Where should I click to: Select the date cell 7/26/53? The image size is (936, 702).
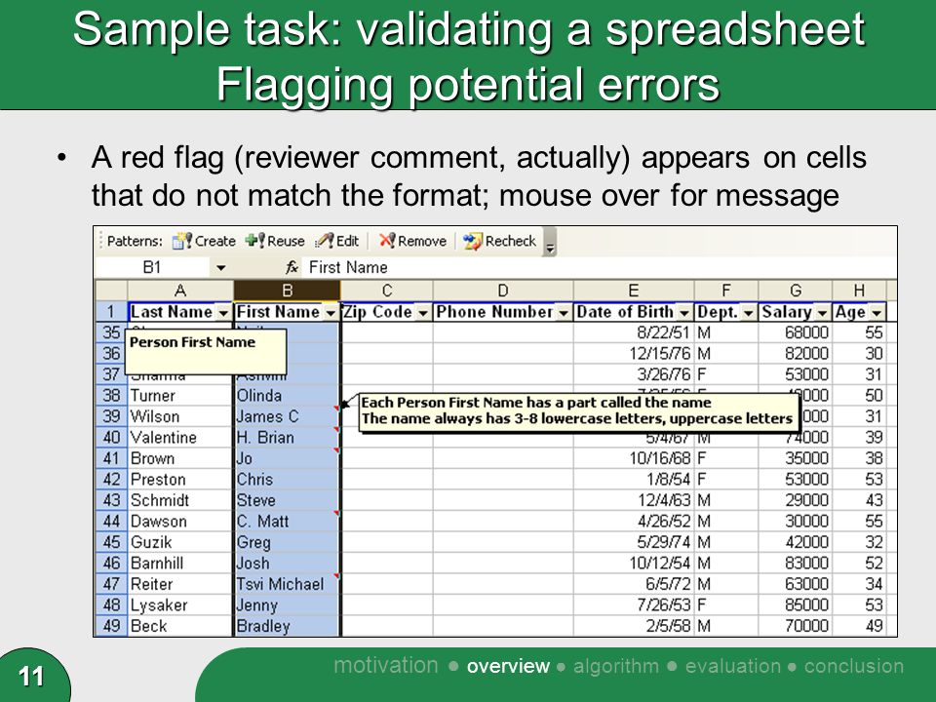tap(634, 605)
